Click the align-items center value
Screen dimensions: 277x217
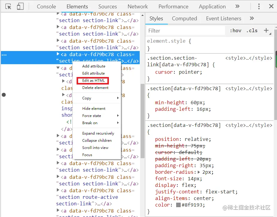203,198
